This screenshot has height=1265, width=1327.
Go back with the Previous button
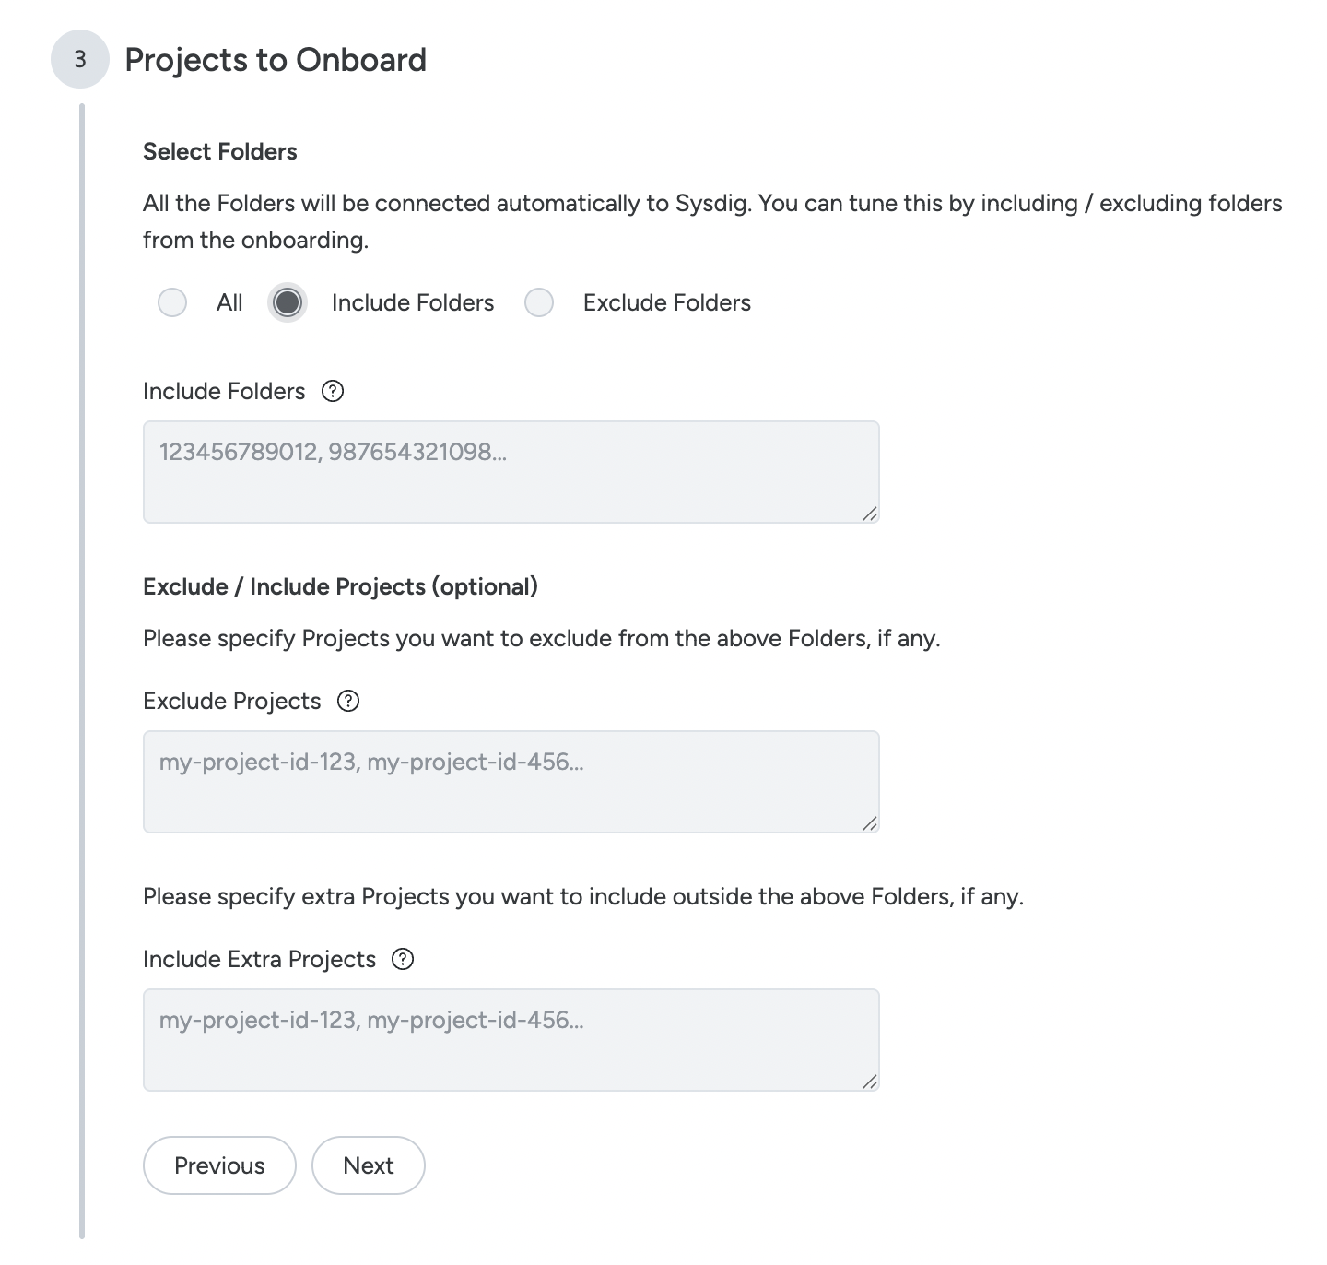point(219,1166)
